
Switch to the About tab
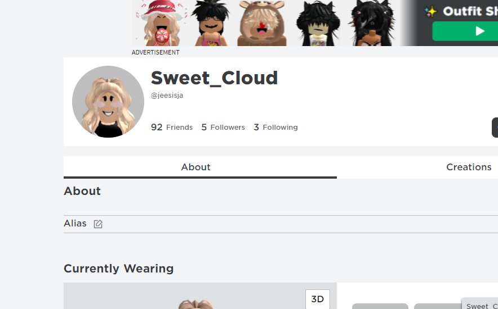point(195,167)
